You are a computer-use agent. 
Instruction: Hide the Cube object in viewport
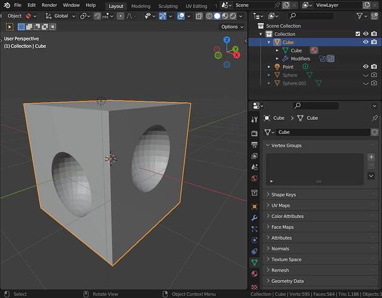tap(366, 42)
